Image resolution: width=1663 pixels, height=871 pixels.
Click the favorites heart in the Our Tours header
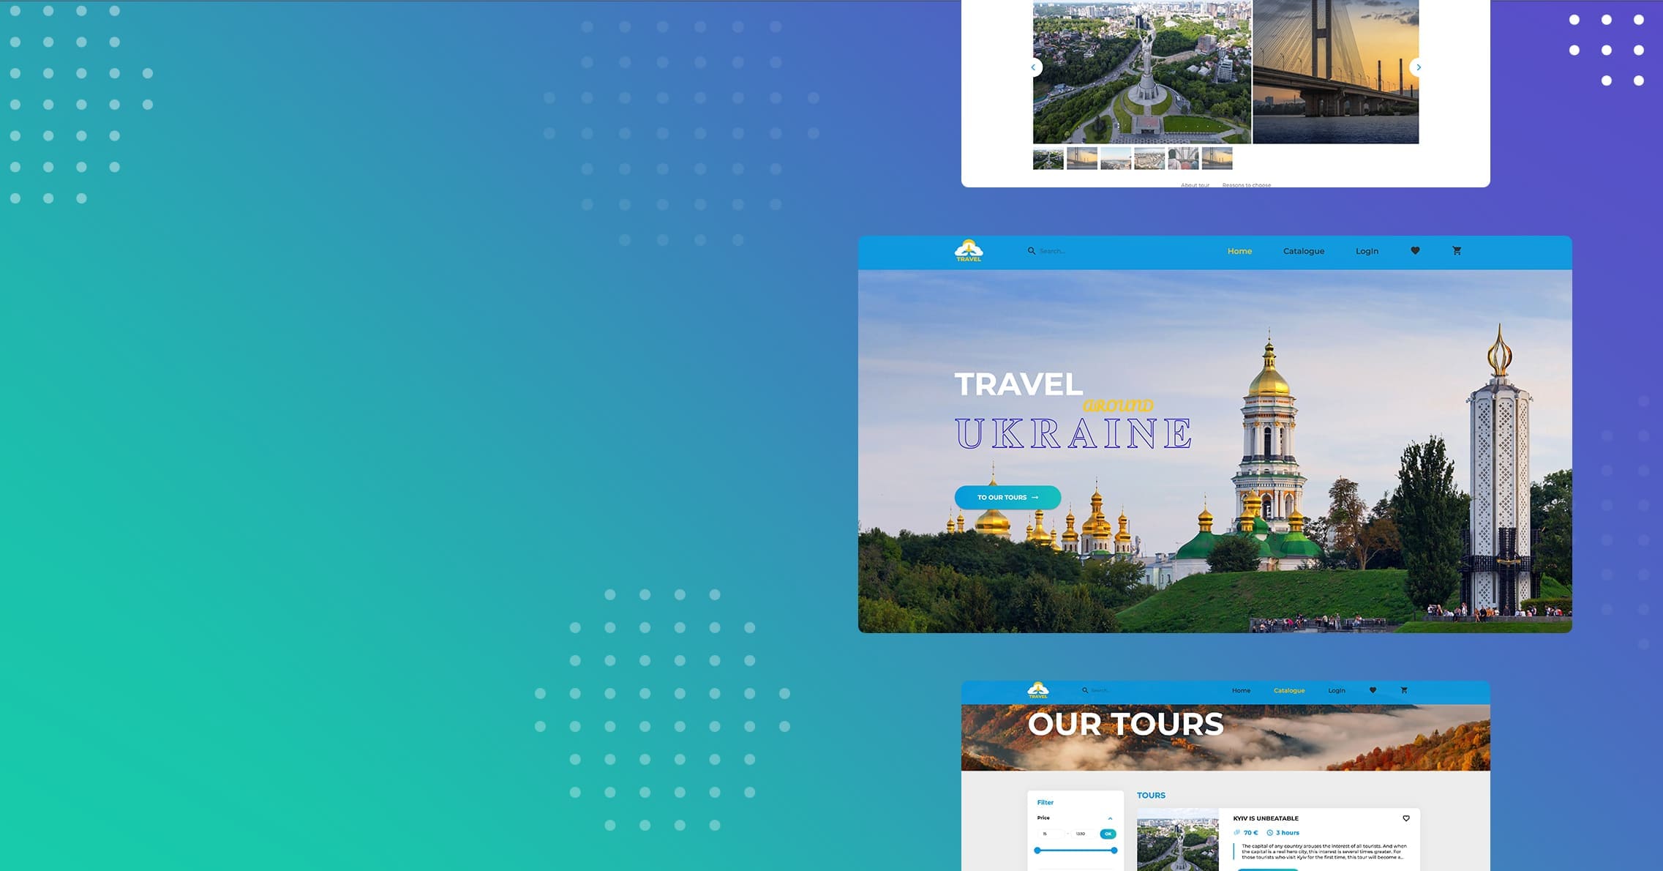coord(1373,690)
